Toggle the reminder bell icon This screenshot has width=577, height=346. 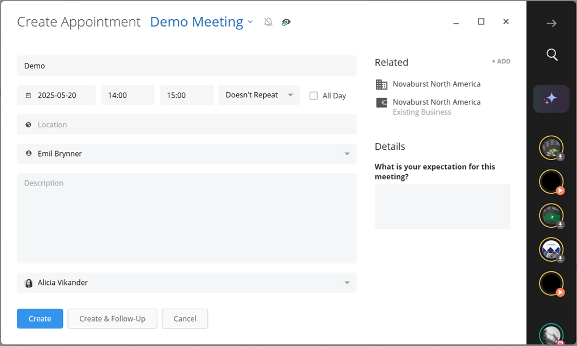tap(268, 22)
